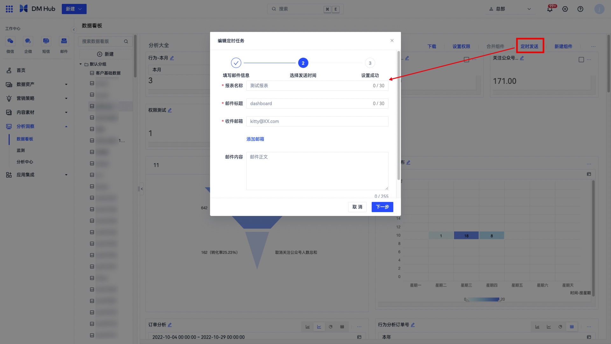Go back to step 填写邮件信息 in wizard

tap(236, 63)
